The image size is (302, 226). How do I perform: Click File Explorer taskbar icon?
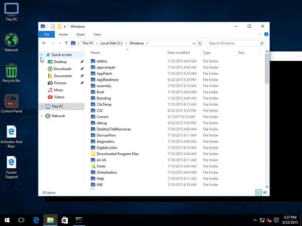point(50,220)
